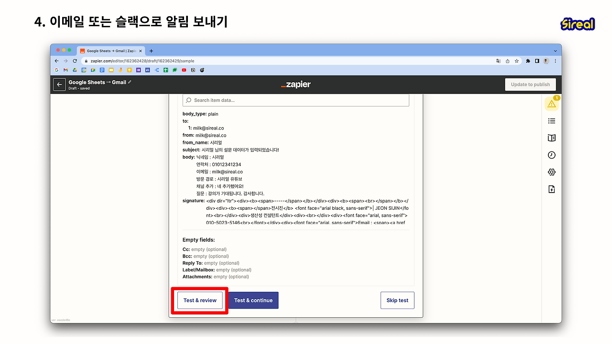The width and height of the screenshot is (612, 344).
Task: Open Chrome three-dot menu
Action: click(555, 61)
